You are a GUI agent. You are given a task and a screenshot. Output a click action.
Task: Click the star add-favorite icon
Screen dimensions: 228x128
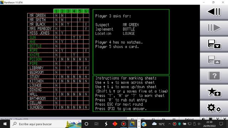214,92
